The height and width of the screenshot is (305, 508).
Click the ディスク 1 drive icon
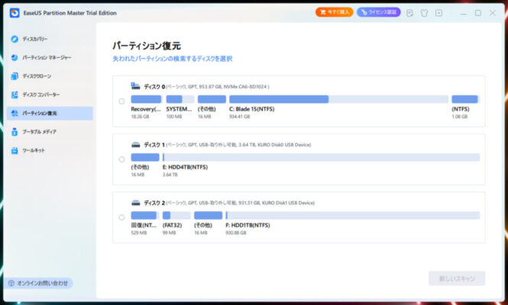click(136, 145)
